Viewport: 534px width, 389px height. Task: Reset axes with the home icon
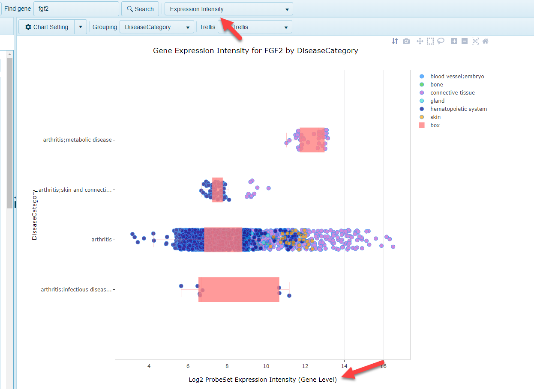pyautogui.click(x=485, y=41)
